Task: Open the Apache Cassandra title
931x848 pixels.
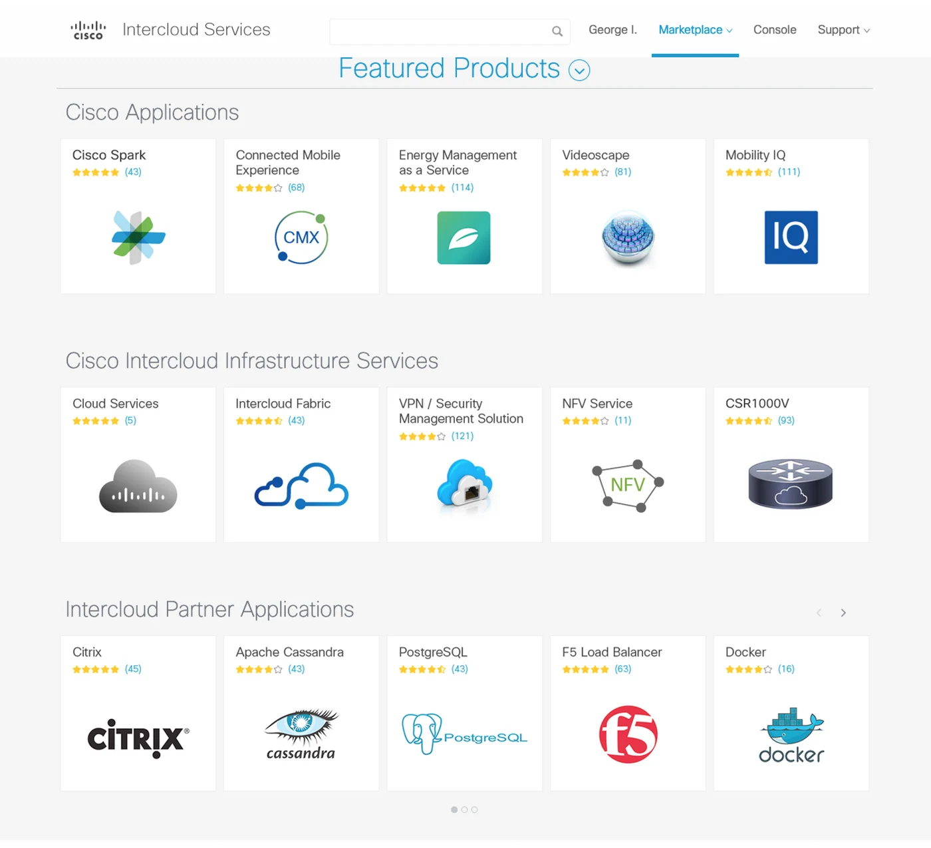Action: pos(289,652)
